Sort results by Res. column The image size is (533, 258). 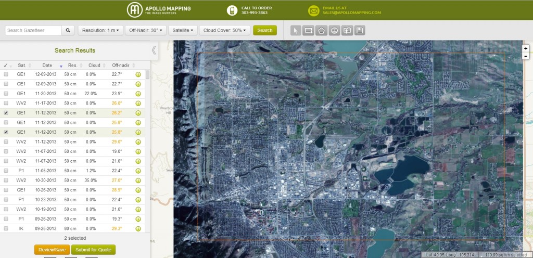click(x=74, y=65)
